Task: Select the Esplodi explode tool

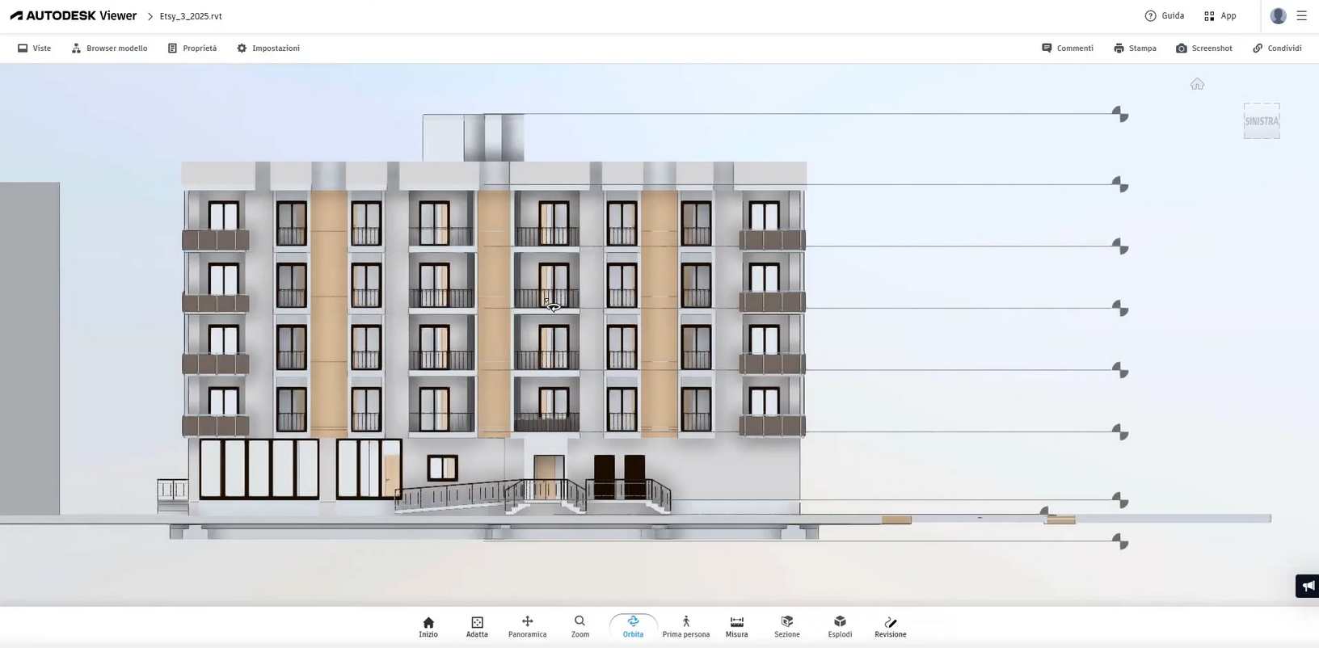Action: point(840,627)
